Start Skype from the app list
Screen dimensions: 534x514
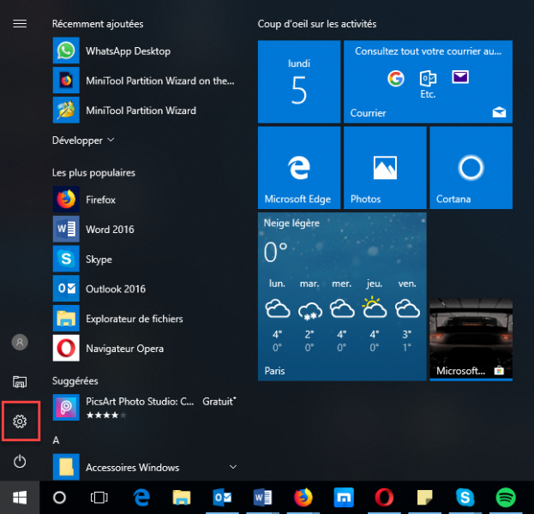[x=145, y=259]
